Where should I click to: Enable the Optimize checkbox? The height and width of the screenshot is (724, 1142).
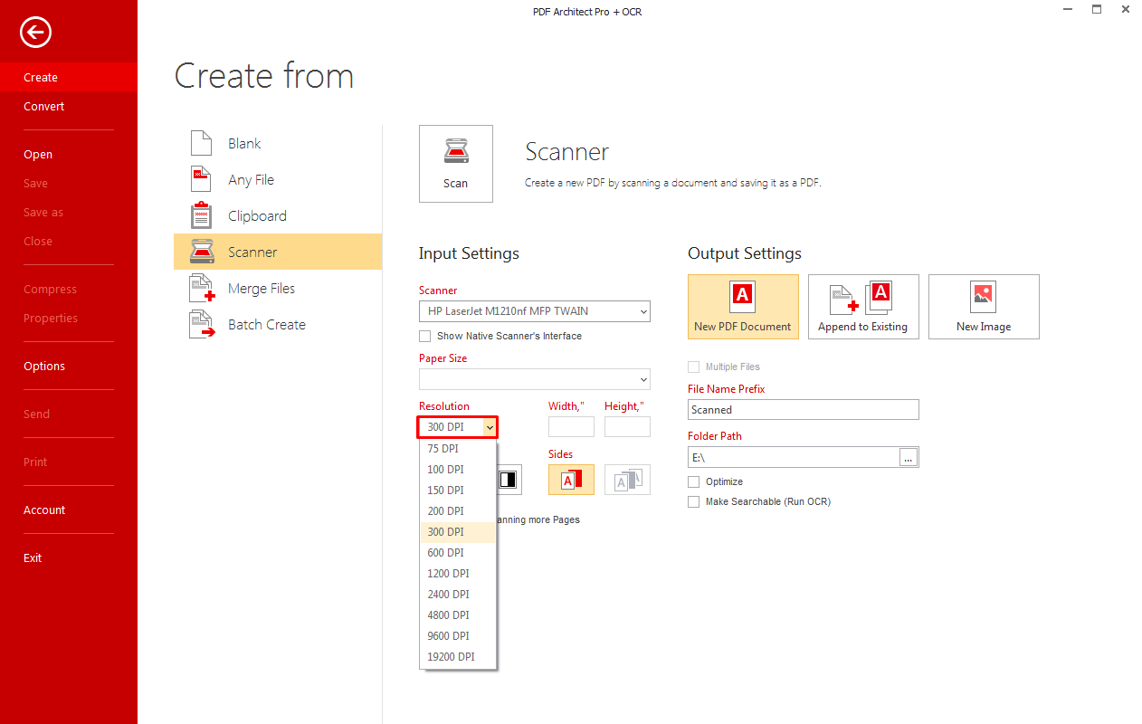[694, 481]
